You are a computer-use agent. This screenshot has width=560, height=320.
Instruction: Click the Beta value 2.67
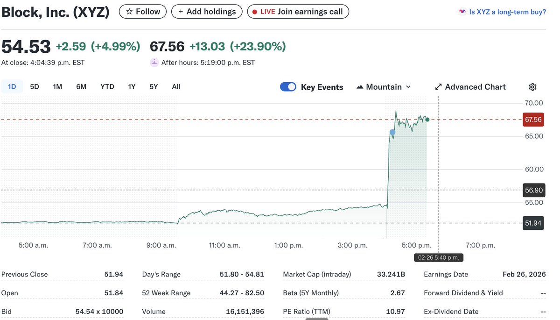click(x=397, y=293)
